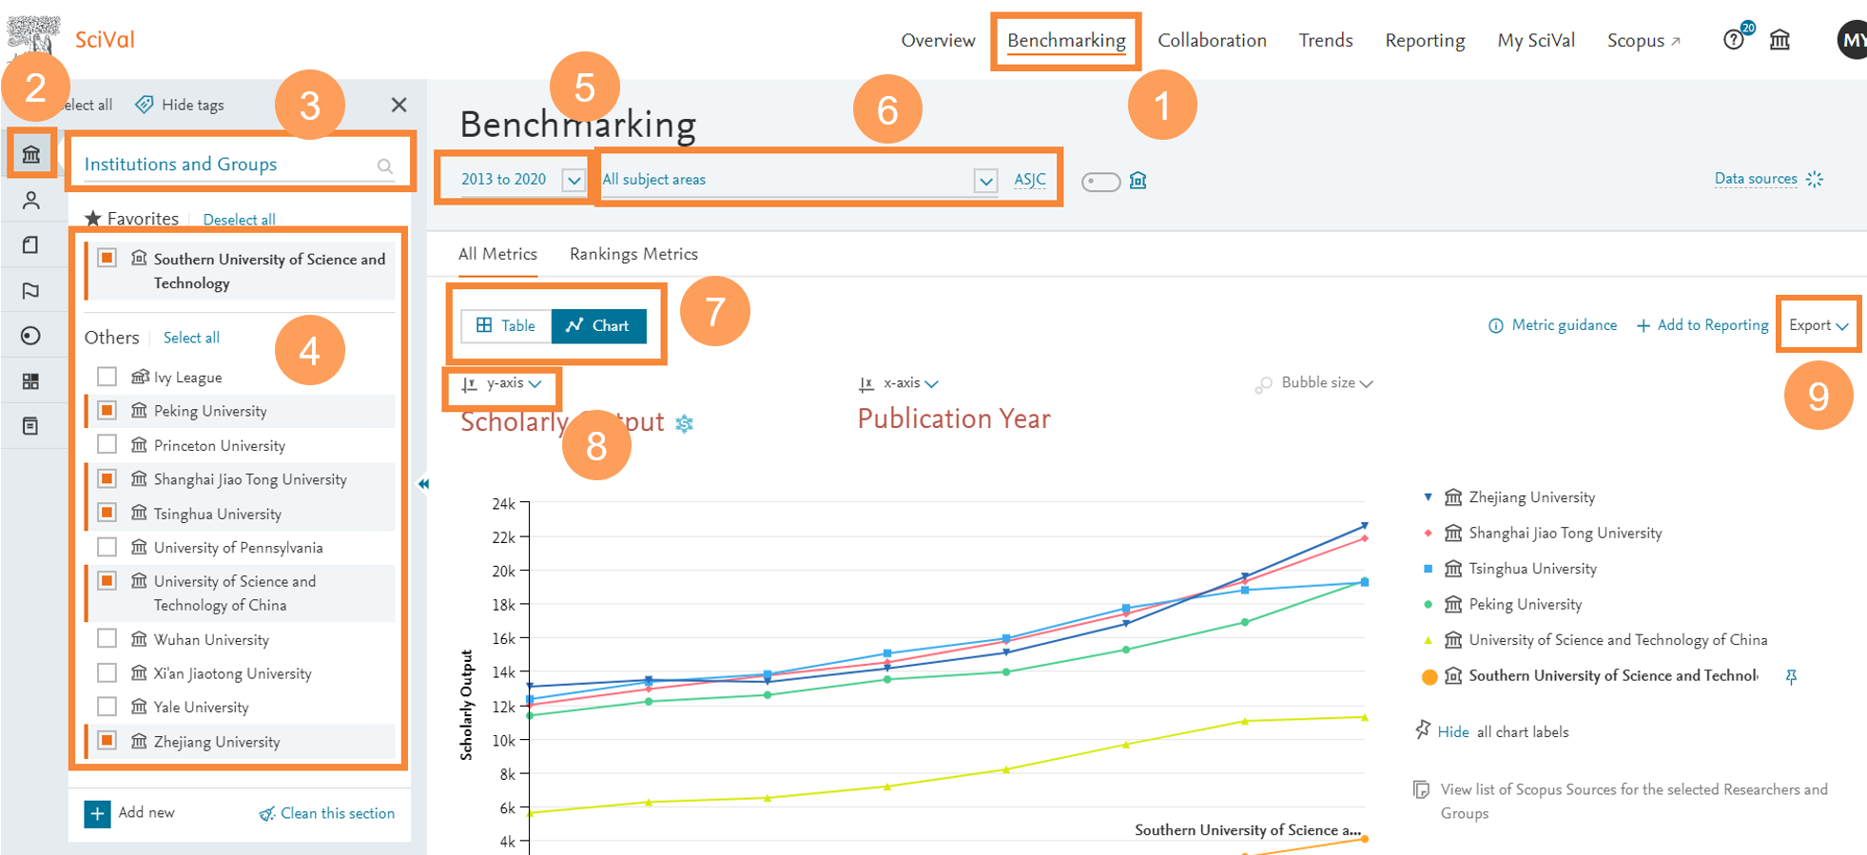The height and width of the screenshot is (855, 1867).
Task: Click the Scopus Sources list document icon
Action: 1421,789
